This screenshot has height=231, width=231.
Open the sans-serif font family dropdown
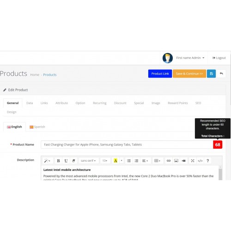(88, 161)
